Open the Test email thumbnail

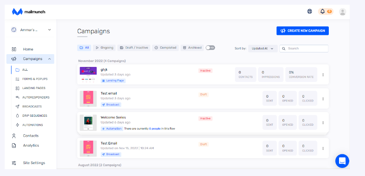tap(88, 98)
